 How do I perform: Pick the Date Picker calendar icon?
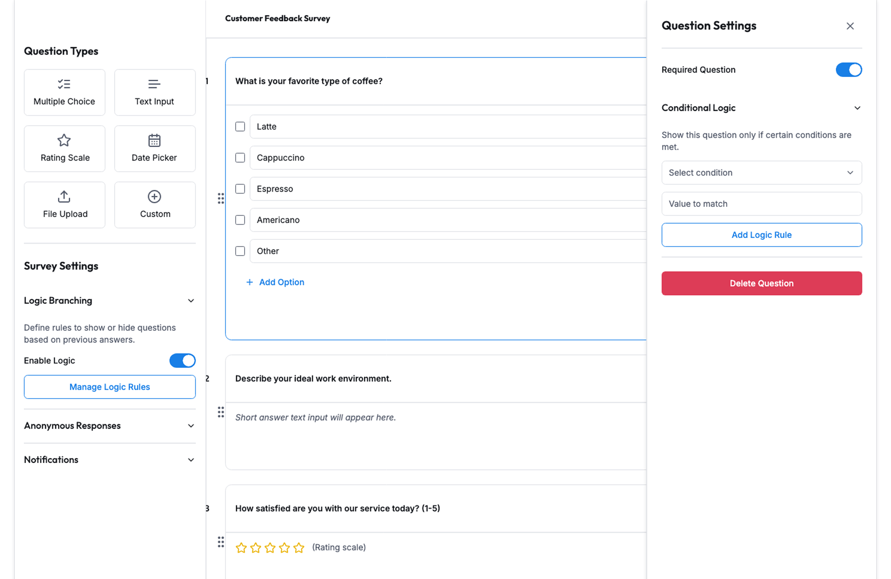pos(154,140)
